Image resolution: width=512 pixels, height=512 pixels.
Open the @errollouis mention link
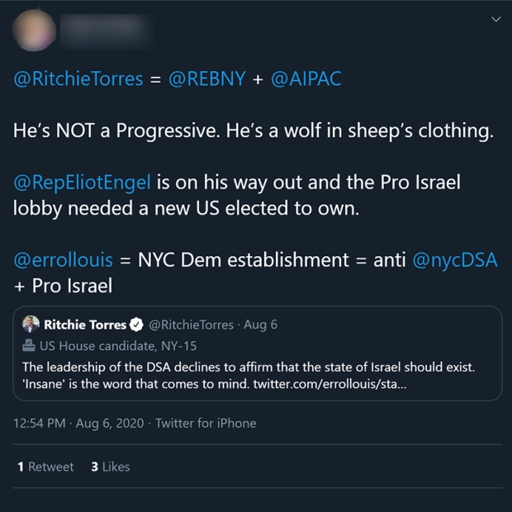pyautogui.click(x=64, y=260)
